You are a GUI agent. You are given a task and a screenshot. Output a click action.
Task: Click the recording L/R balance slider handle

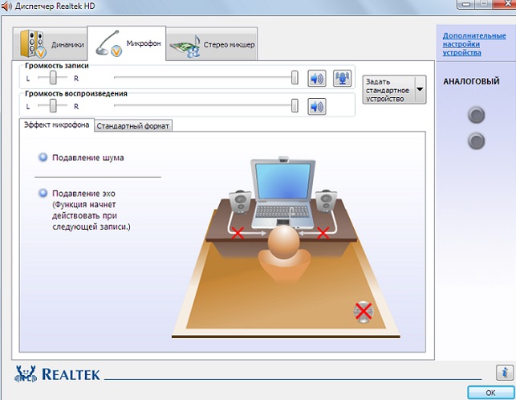pos(53,78)
